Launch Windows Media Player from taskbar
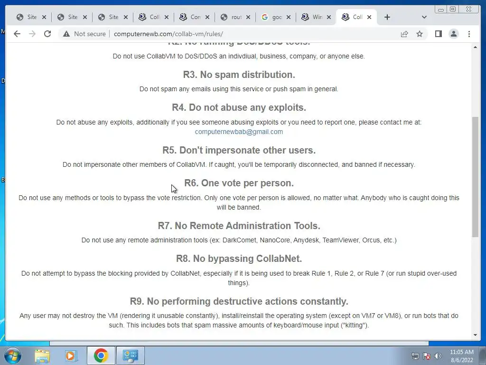The image size is (486, 365). [x=71, y=355]
